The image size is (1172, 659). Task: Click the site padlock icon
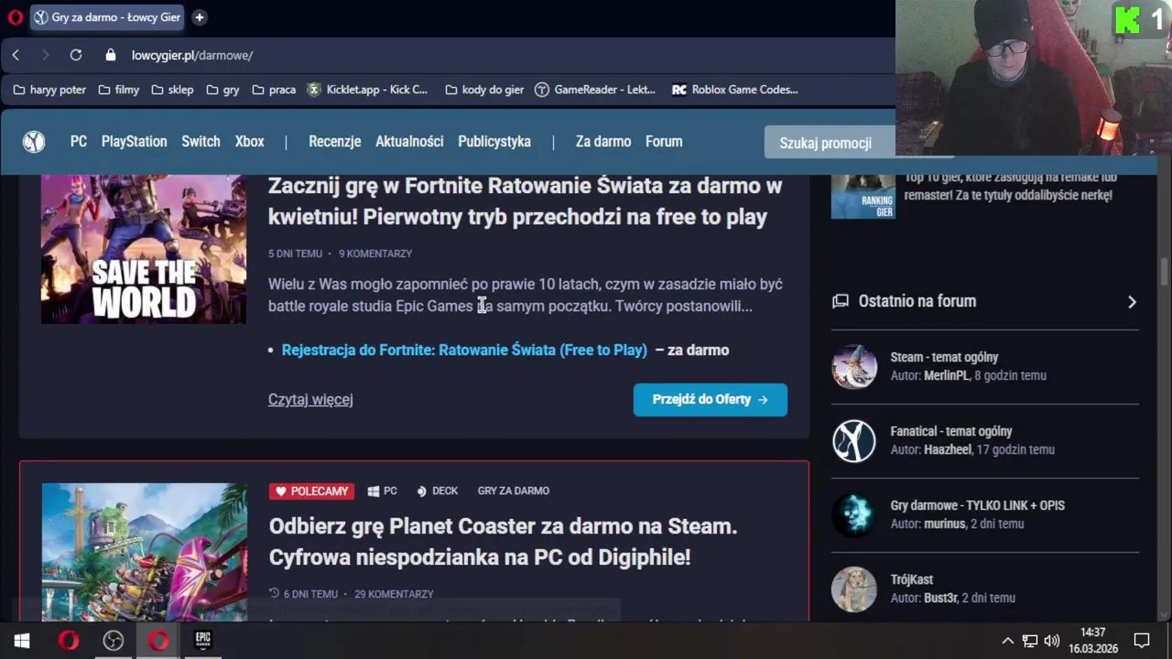click(x=111, y=55)
